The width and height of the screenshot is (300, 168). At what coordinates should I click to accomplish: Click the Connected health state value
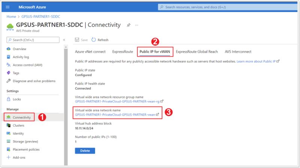coord(83,88)
